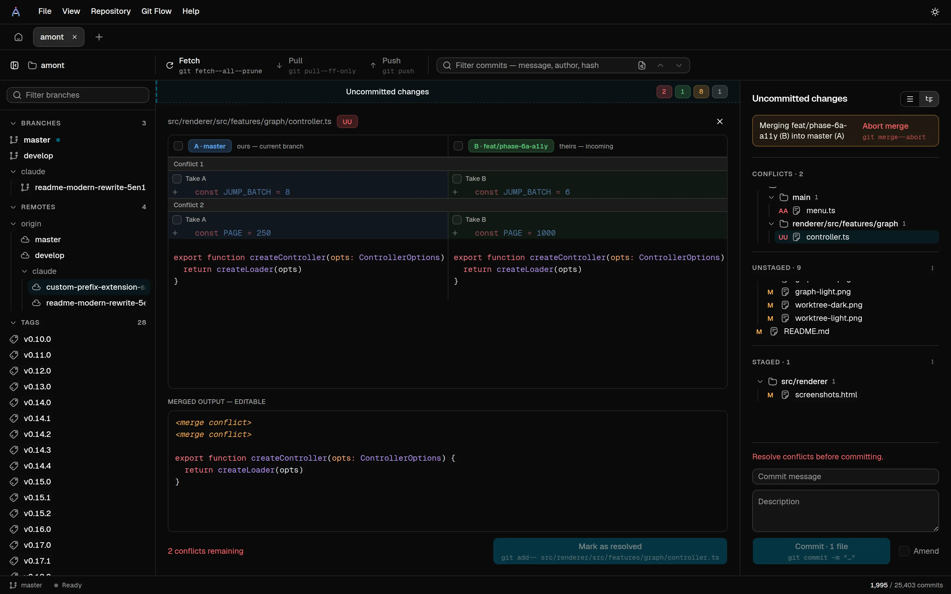Collapse the remote claude folder under origin
951x594 pixels.
[x=24, y=271]
